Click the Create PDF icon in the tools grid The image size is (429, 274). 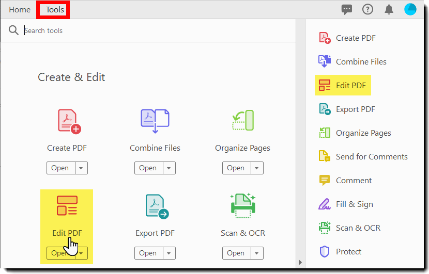[x=69, y=121]
